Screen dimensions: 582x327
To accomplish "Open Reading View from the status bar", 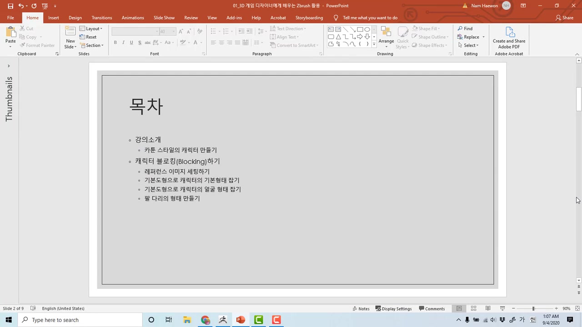I will (488, 308).
